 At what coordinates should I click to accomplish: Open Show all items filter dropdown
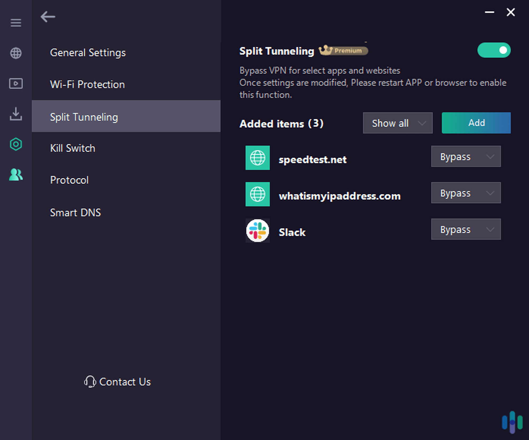tap(395, 123)
